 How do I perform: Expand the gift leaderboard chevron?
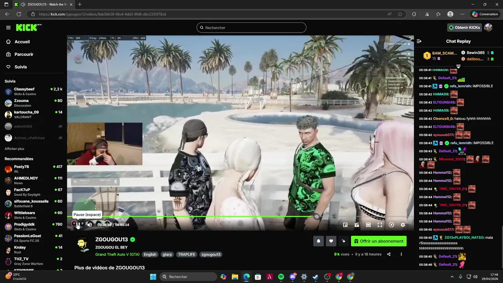pos(458,66)
